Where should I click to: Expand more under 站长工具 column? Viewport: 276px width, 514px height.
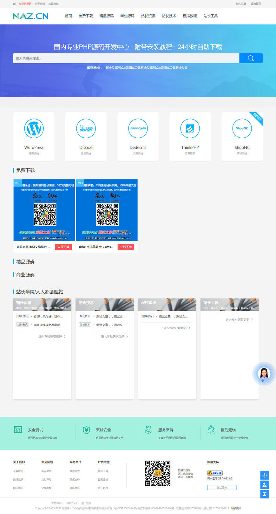click(239, 320)
